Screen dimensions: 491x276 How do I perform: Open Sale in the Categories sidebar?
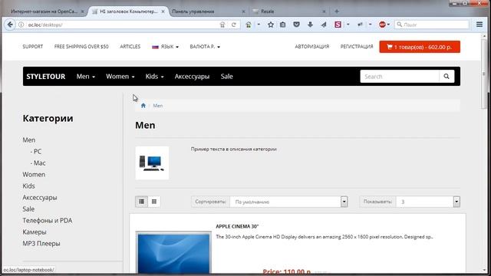[28, 209]
